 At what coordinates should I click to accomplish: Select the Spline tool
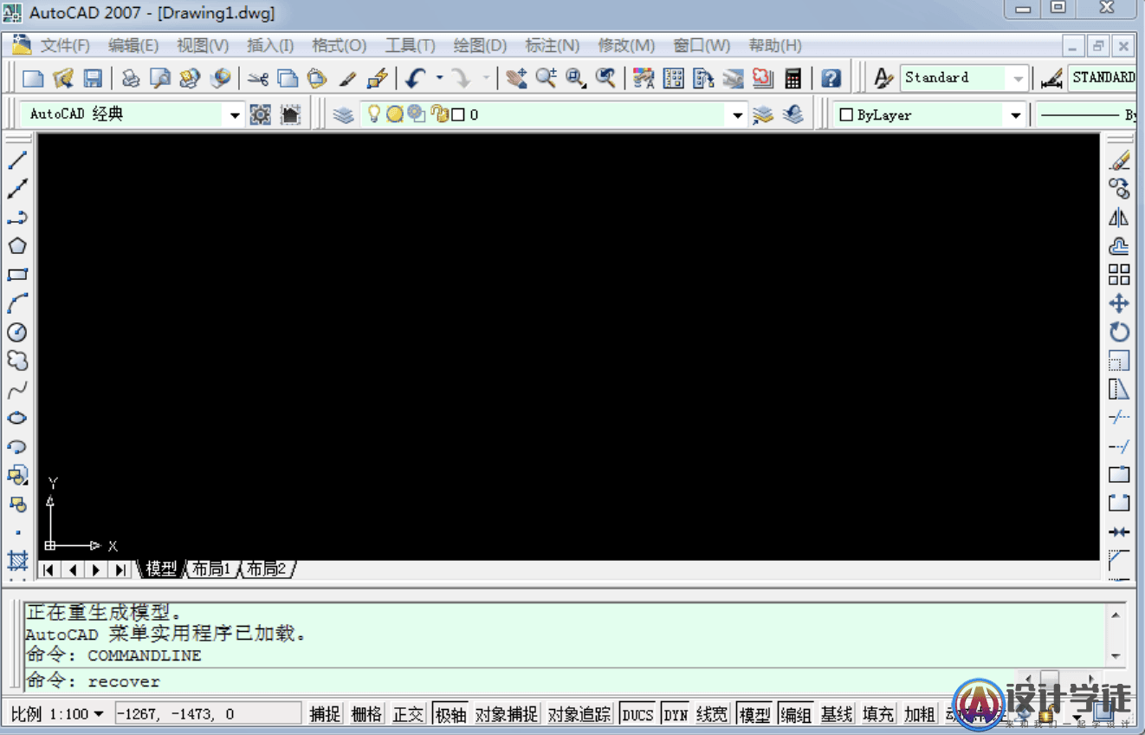[17, 390]
